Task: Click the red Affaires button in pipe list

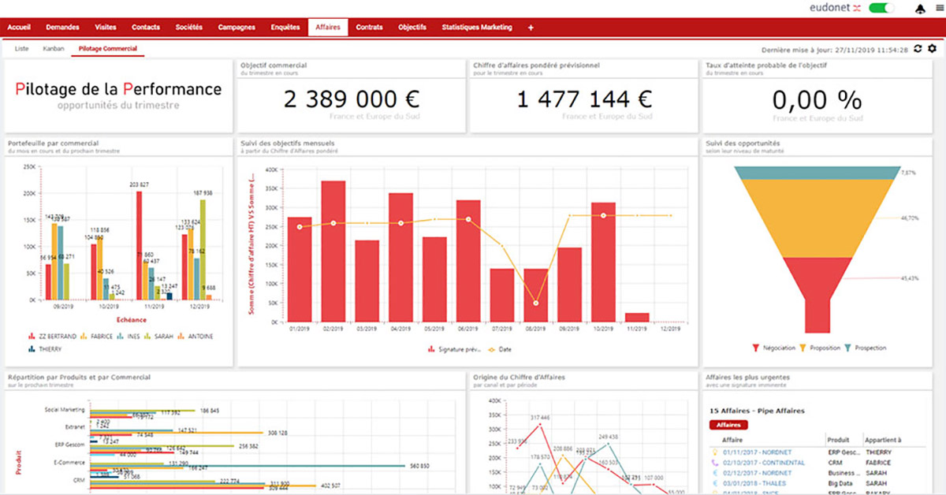Action: 728,425
